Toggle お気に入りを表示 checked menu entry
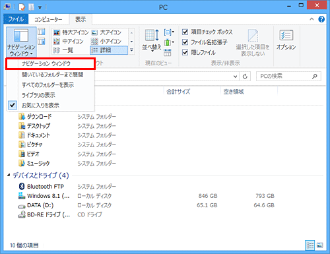Screen dimensions: 330x254 51,106
